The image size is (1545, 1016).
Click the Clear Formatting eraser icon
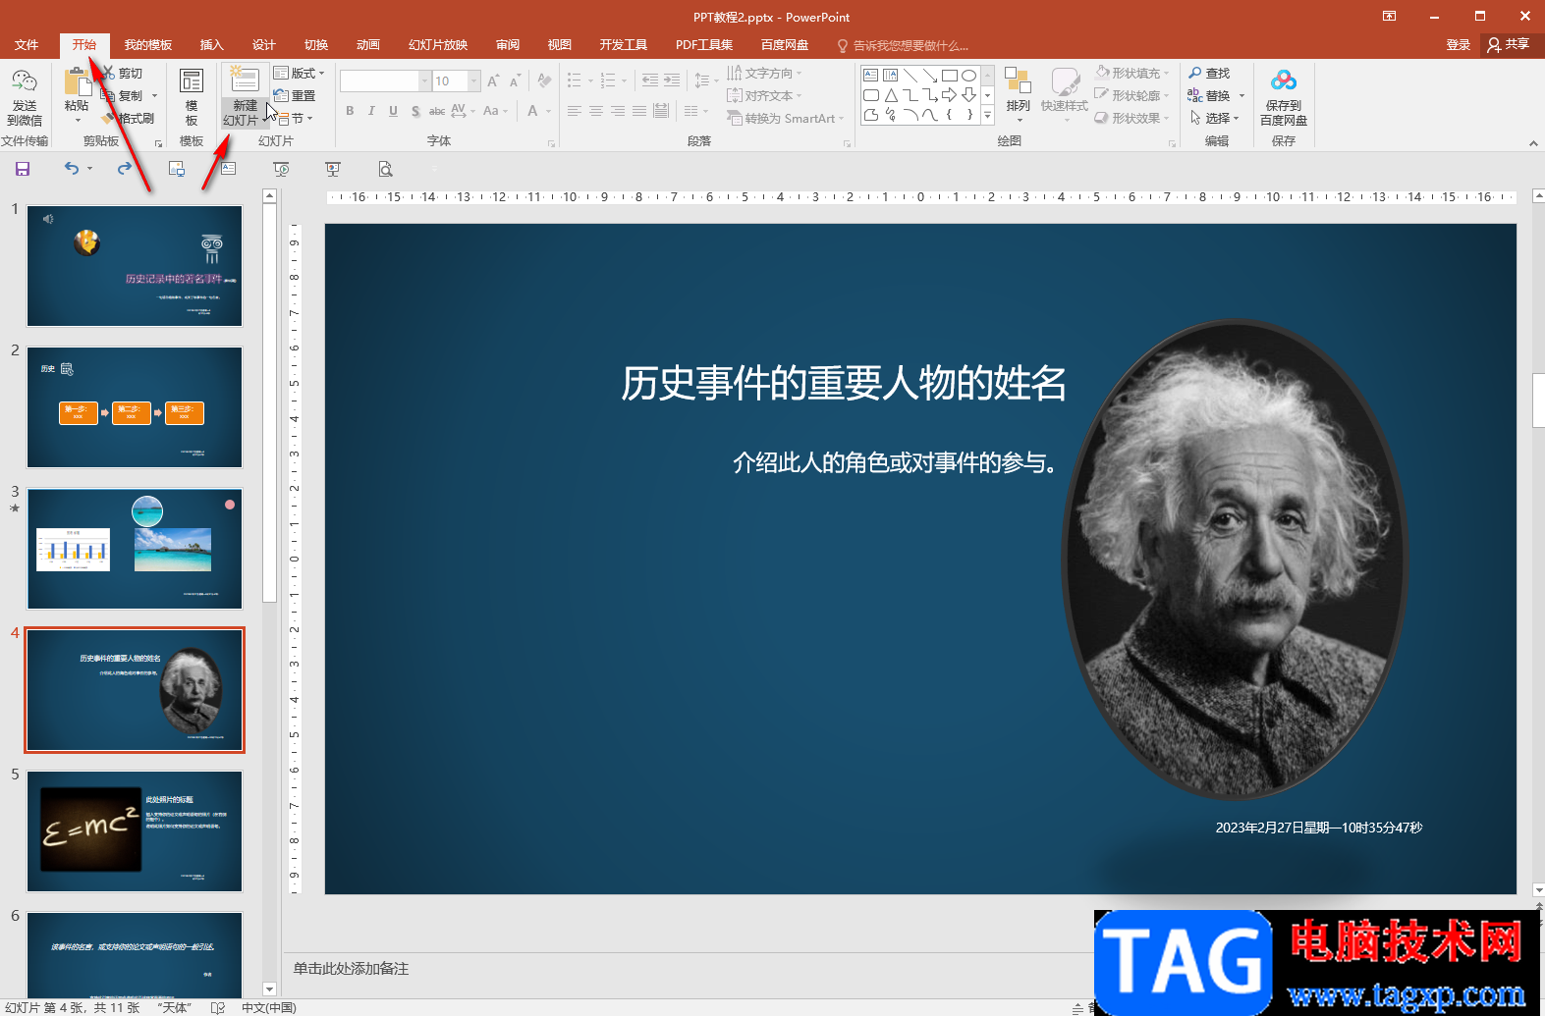[x=544, y=81]
